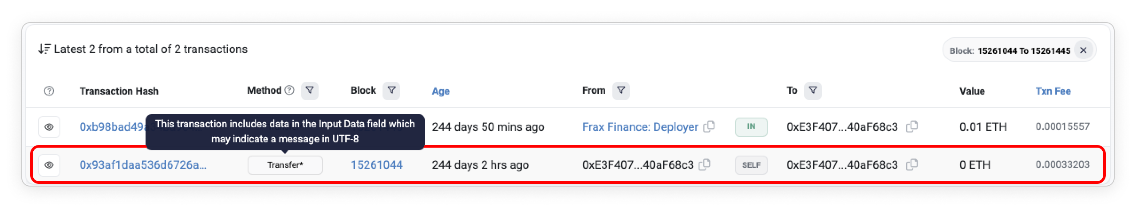Click the help icon in table header
Image resolution: width=1136 pixels, height=206 pixels.
pyautogui.click(x=49, y=91)
